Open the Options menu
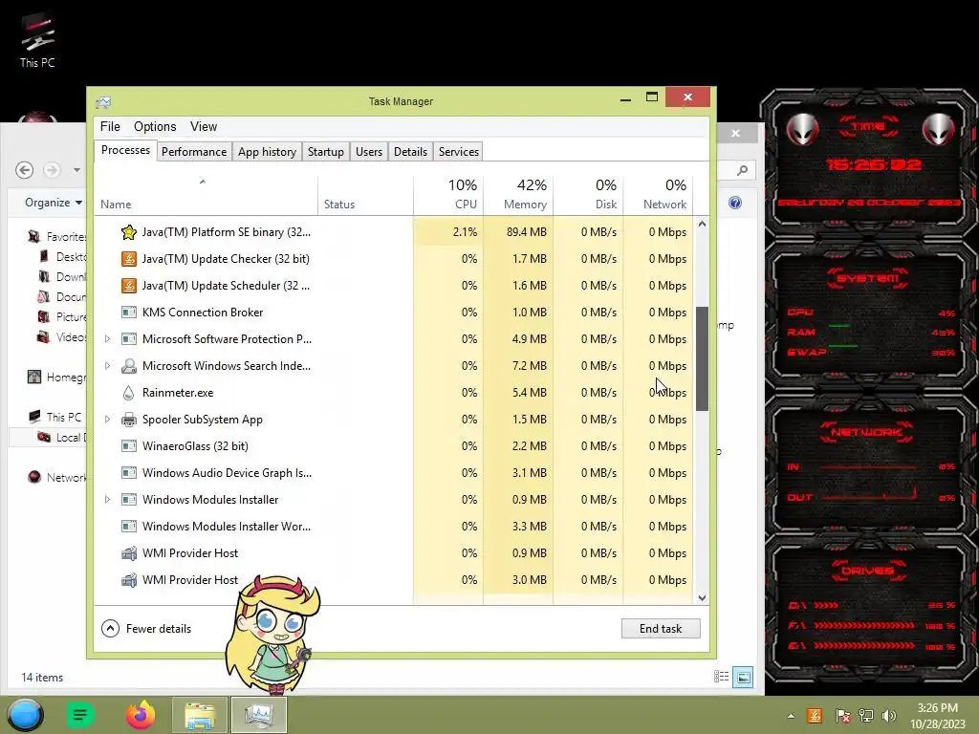Image resolution: width=979 pixels, height=734 pixels. click(155, 127)
